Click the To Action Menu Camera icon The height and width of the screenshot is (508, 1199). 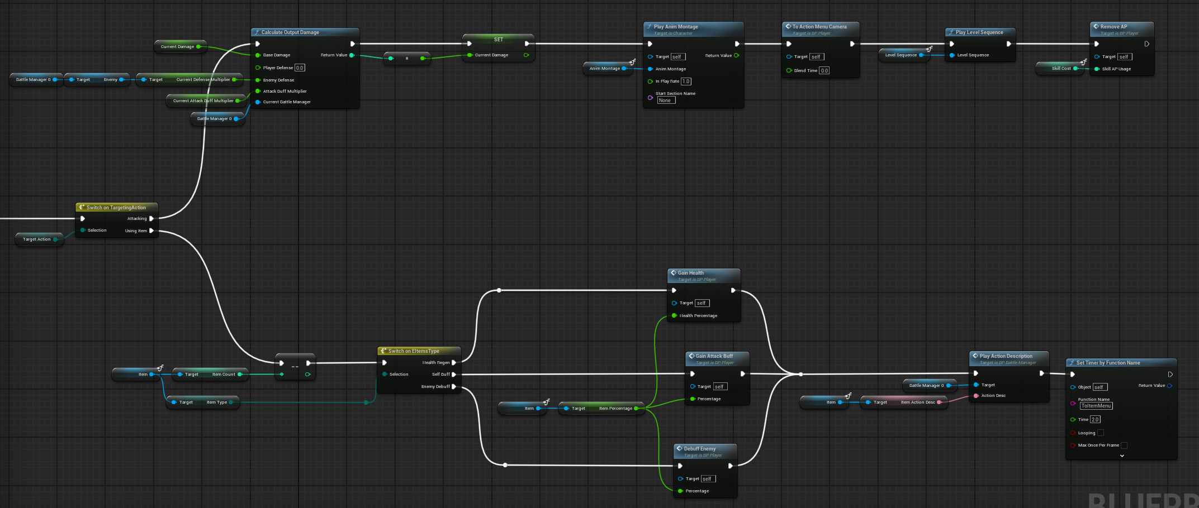coord(788,26)
